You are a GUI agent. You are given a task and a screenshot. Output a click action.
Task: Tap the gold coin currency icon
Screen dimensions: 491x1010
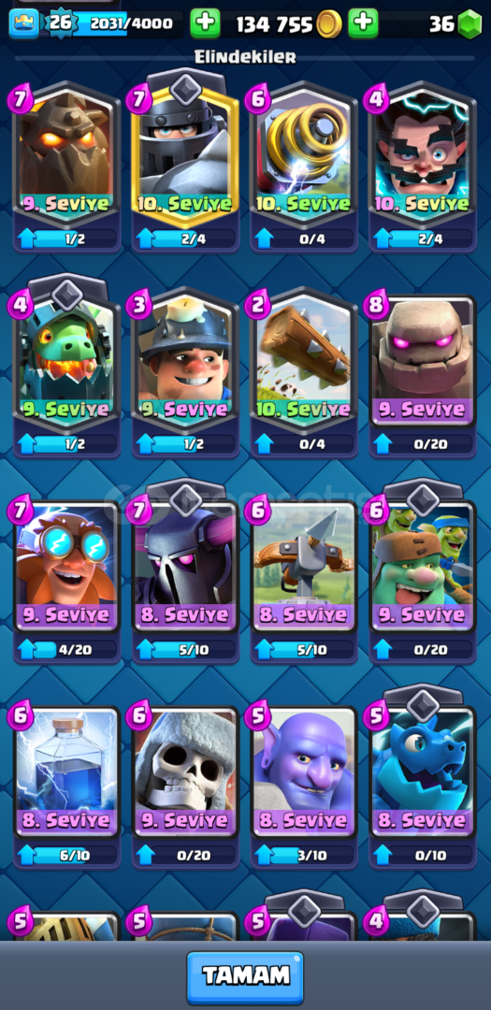(x=329, y=24)
